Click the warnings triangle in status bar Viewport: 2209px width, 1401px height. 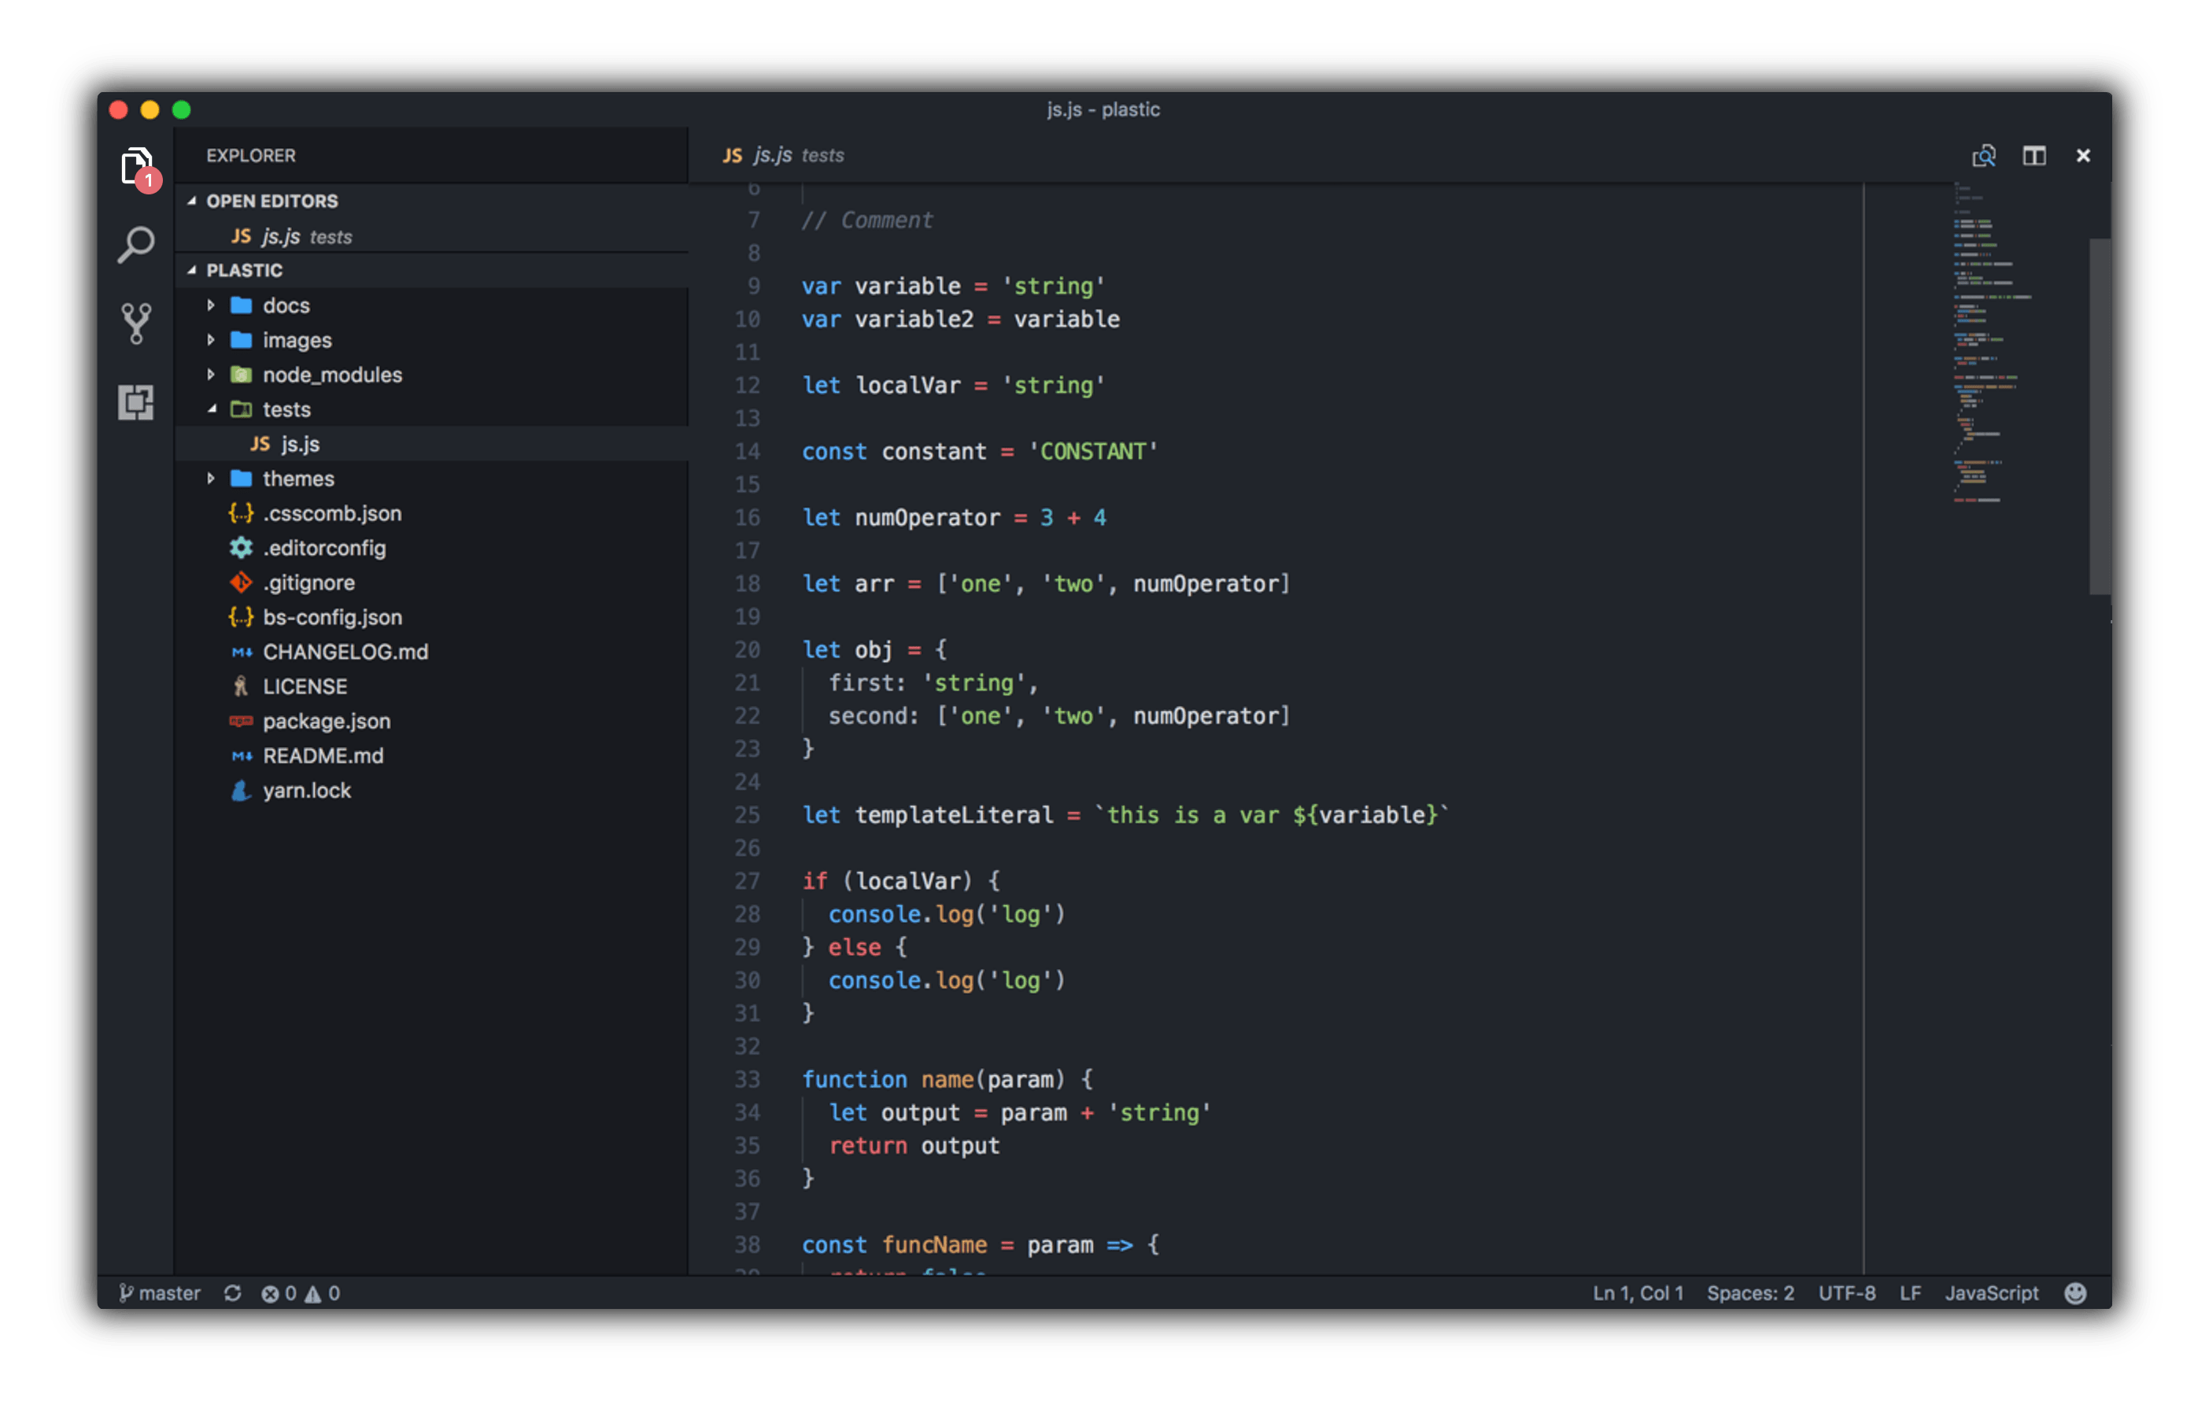click(x=313, y=1292)
